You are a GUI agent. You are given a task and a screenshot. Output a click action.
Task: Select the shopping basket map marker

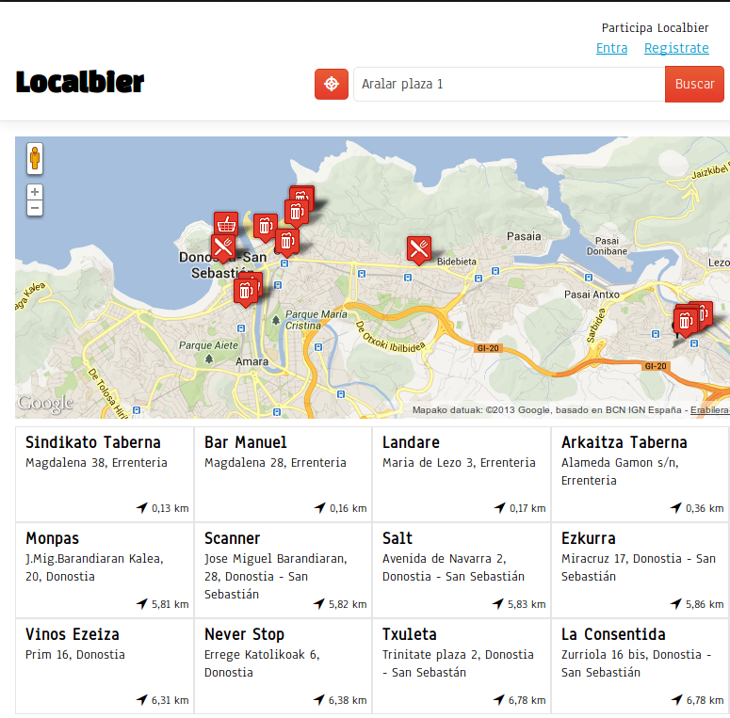click(x=226, y=223)
